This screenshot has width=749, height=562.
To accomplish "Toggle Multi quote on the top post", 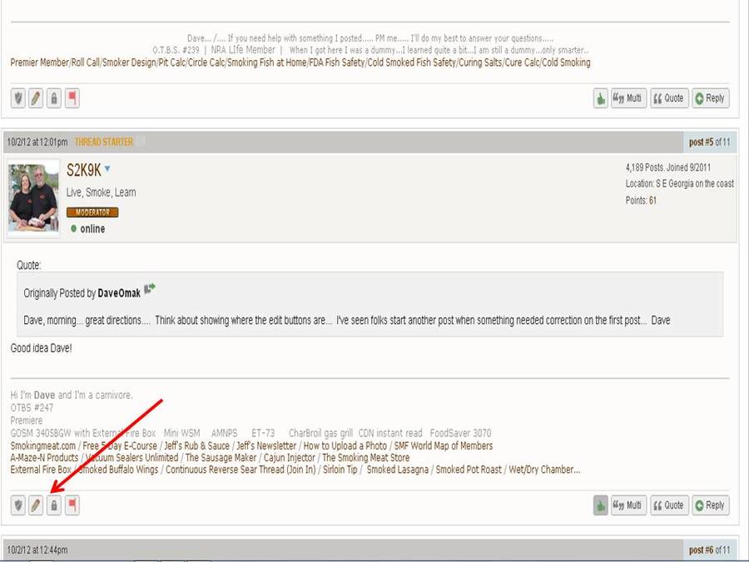I will click(x=627, y=98).
